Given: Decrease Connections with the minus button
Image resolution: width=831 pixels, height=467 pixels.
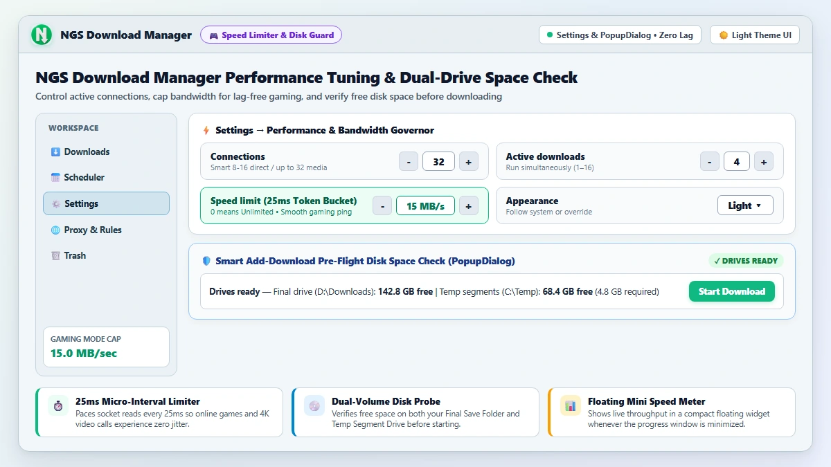Looking at the screenshot, I should [409, 161].
